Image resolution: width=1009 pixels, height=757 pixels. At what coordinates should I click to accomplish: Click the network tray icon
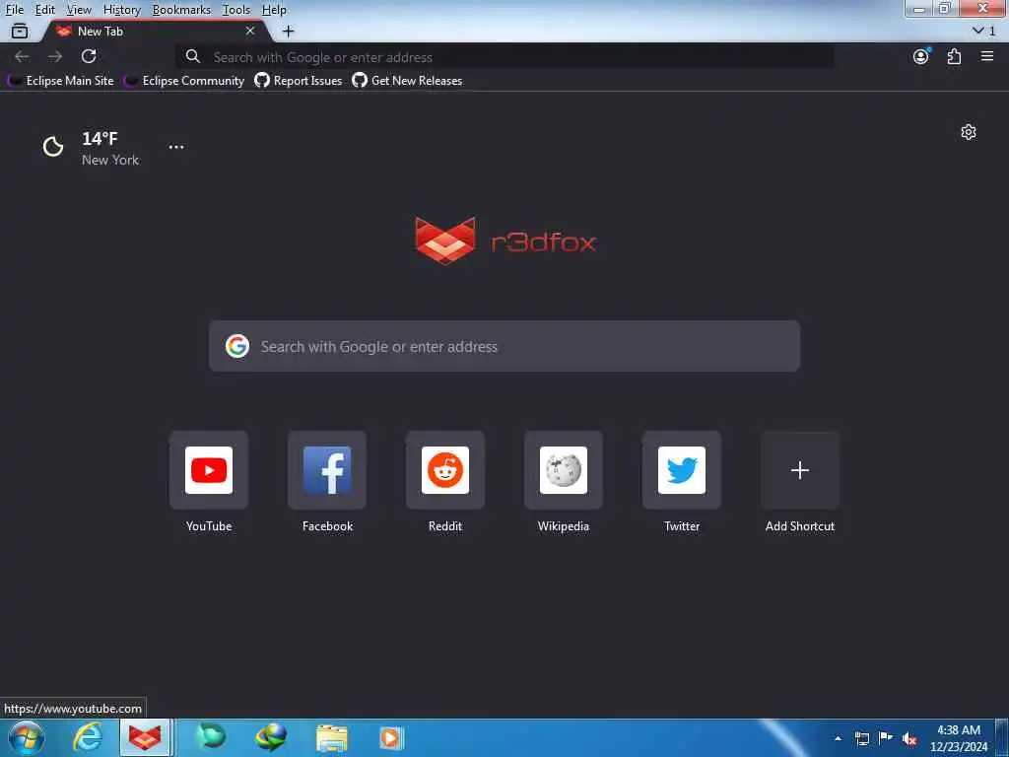pos(861,738)
